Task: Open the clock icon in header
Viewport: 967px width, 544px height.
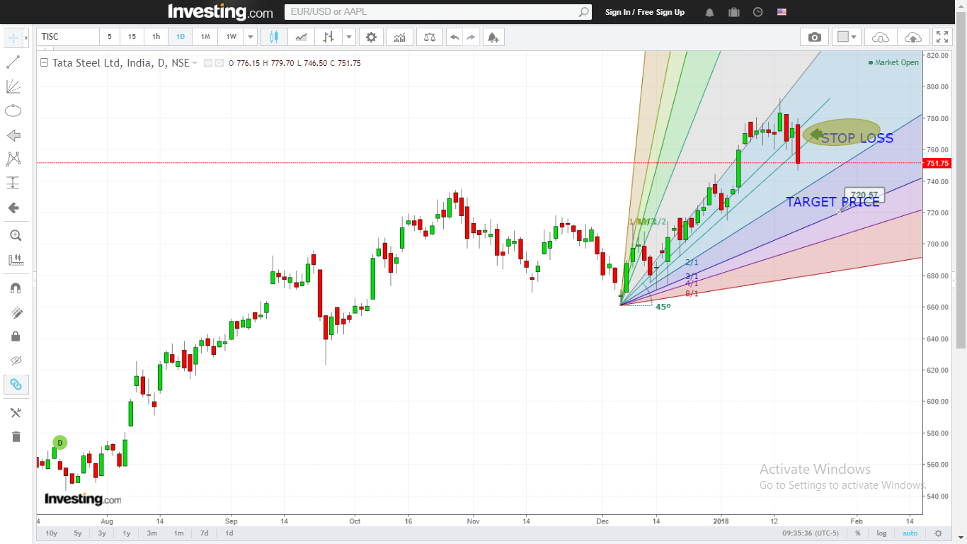Action: coord(757,12)
